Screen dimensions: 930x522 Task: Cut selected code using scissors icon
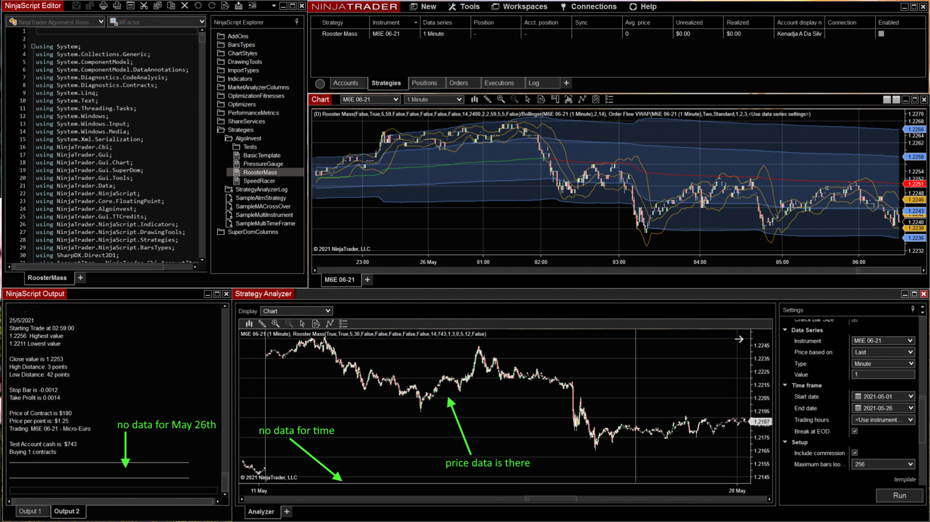click(x=144, y=6)
